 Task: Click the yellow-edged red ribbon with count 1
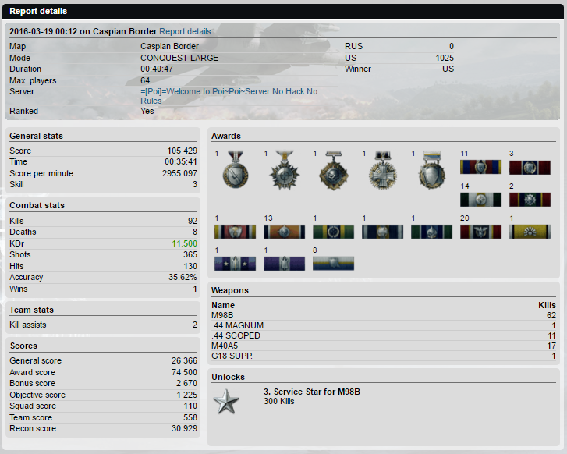(x=235, y=232)
